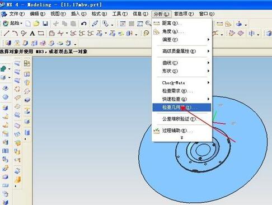
Task: Click the Paste clipboard icon
Action: coord(73,24)
